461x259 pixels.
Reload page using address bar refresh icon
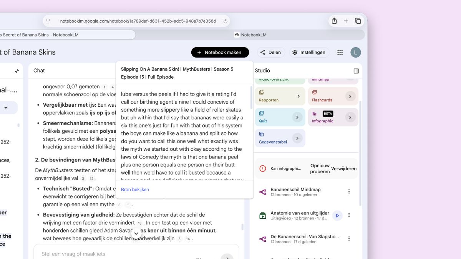coord(226,21)
